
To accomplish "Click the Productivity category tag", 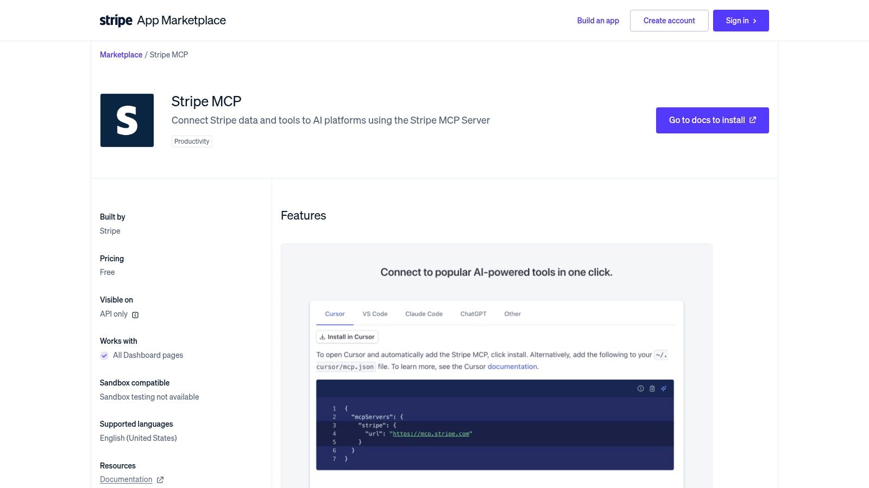I will click(192, 142).
